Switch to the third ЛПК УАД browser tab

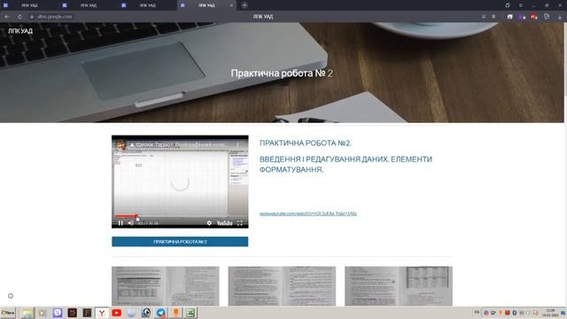147,5
